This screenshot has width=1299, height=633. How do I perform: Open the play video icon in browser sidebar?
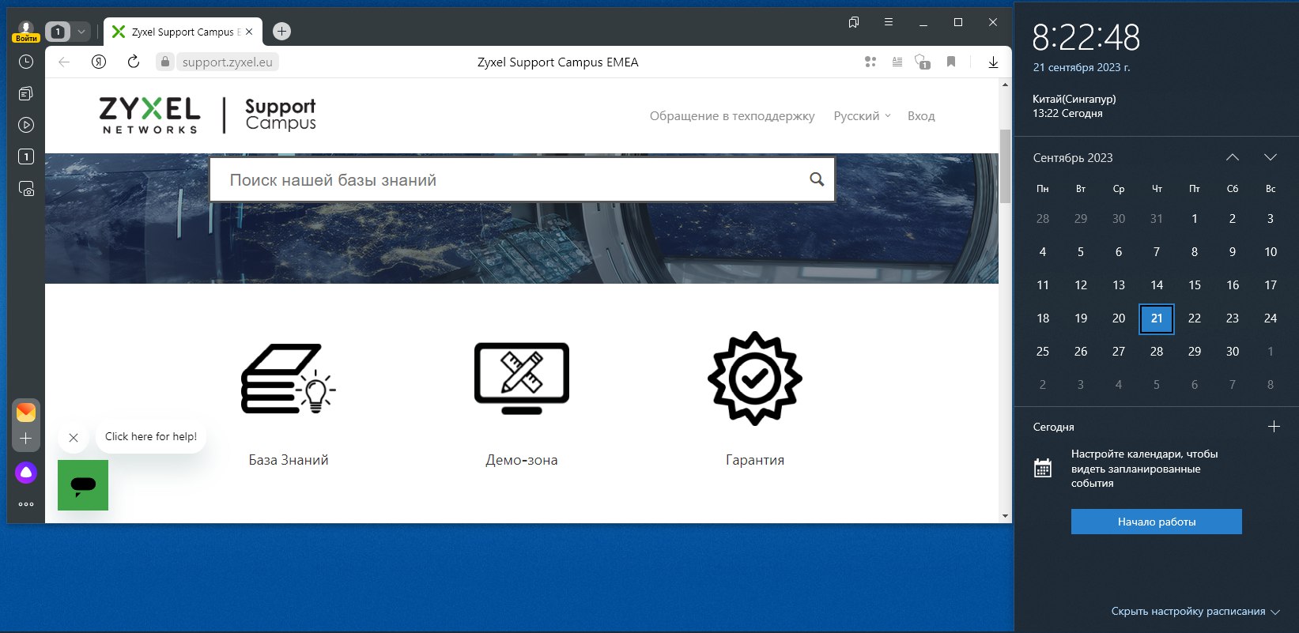(26, 125)
